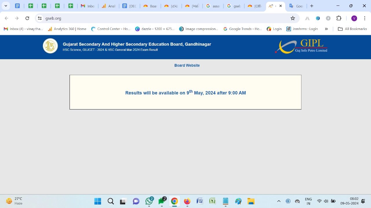The image size is (371, 208).
Task: Open the Gmail inbox taskbar... Actually select Chrome icon in taskbar
Action: point(174,201)
